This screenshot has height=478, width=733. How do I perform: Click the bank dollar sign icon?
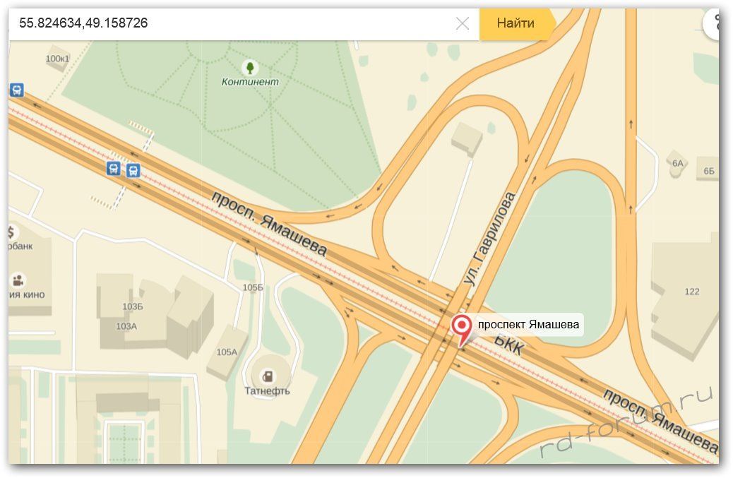click(x=12, y=232)
